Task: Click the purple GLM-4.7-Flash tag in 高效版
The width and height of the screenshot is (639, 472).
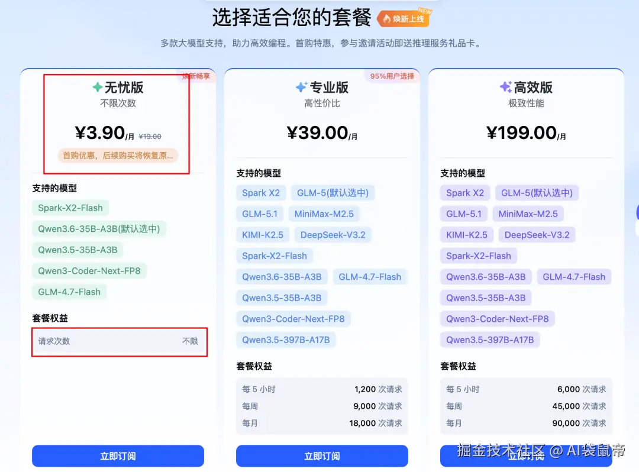Action: [574, 277]
